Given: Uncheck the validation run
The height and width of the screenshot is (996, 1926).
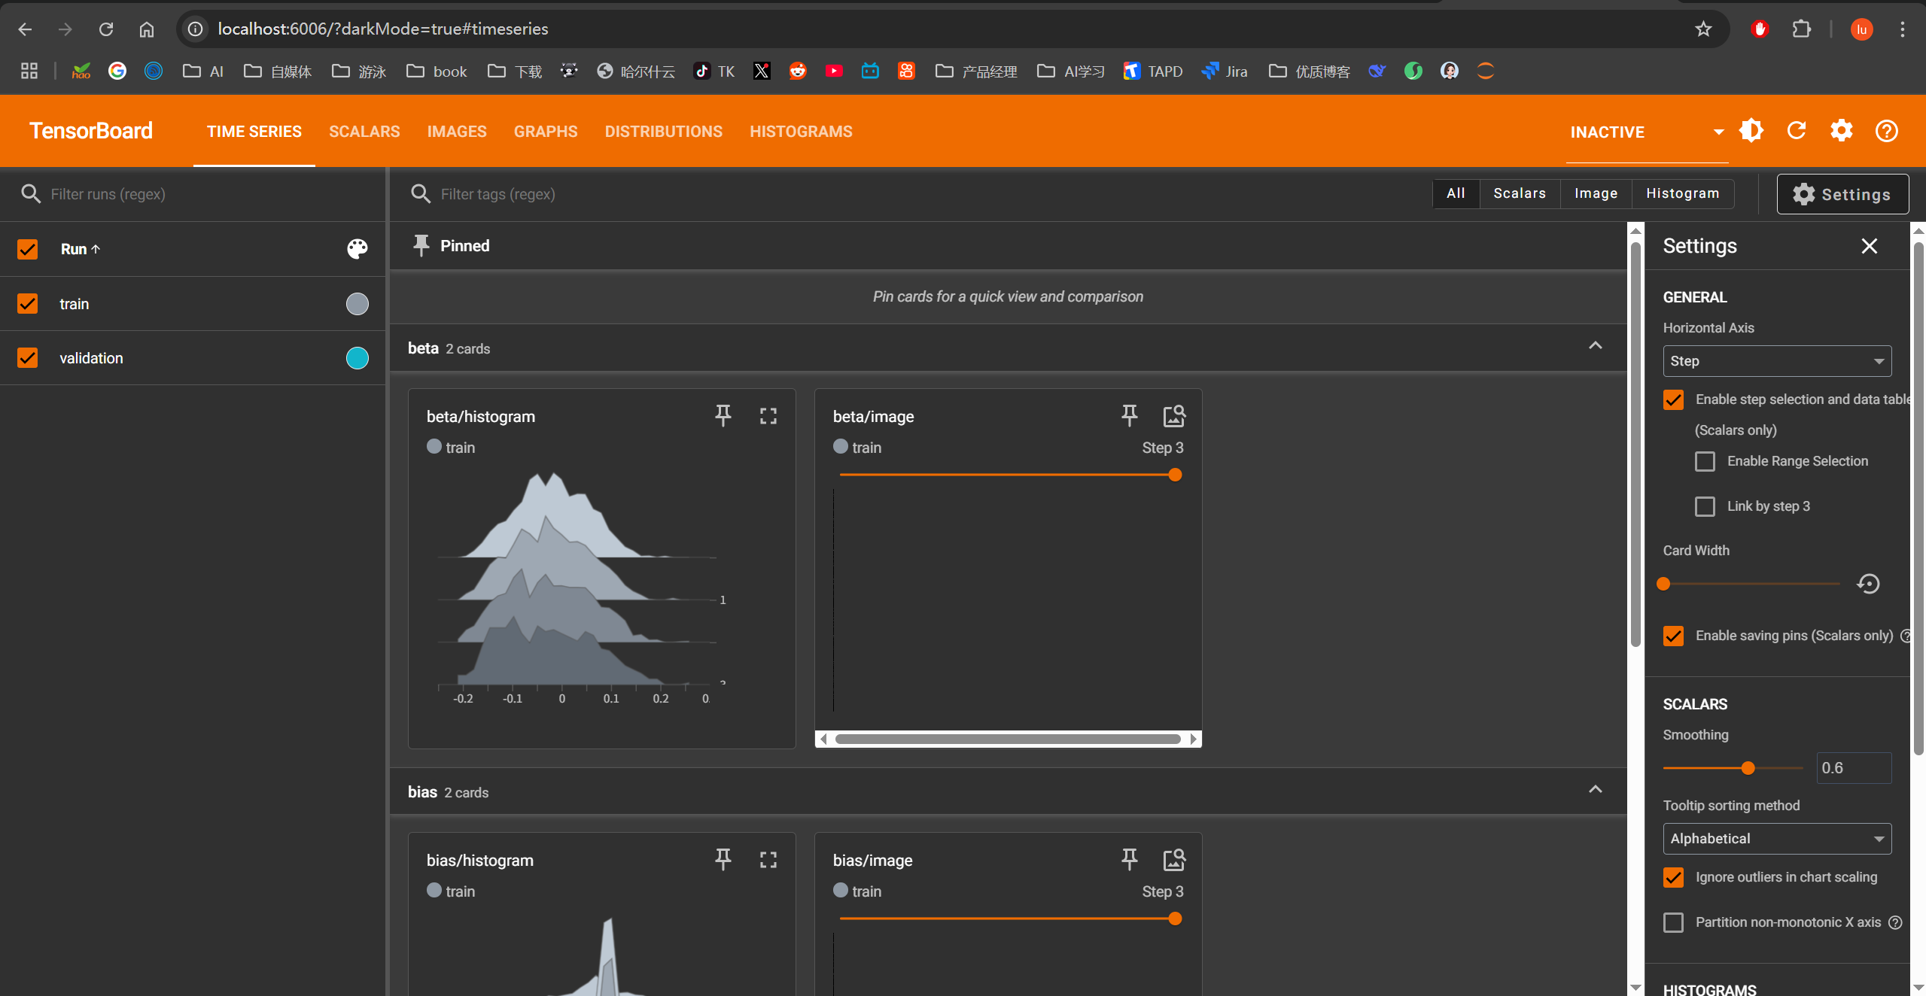Looking at the screenshot, I should coord(28,358).
